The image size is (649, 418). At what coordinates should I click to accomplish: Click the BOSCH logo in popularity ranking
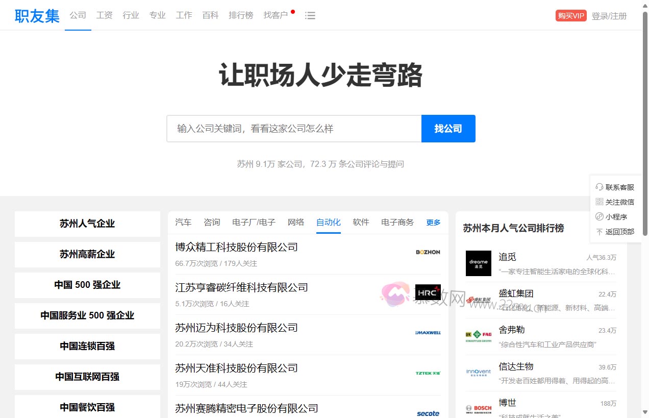click(478, 408)
